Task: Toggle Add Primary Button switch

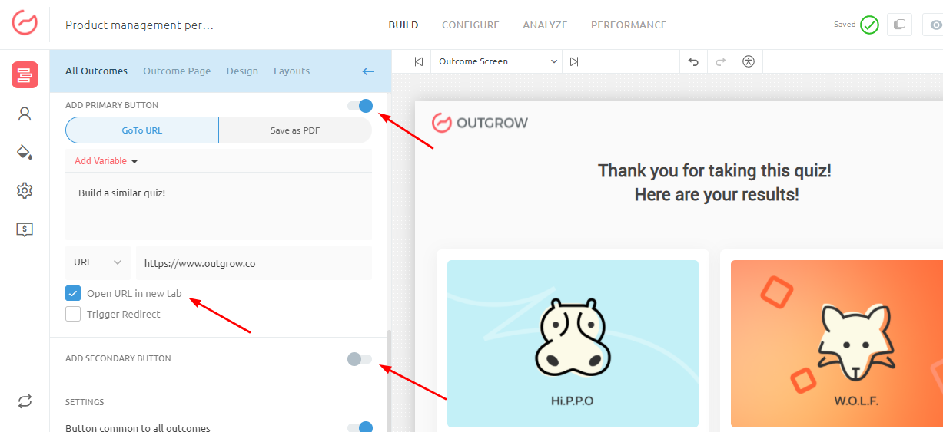Action: point(360,106)
